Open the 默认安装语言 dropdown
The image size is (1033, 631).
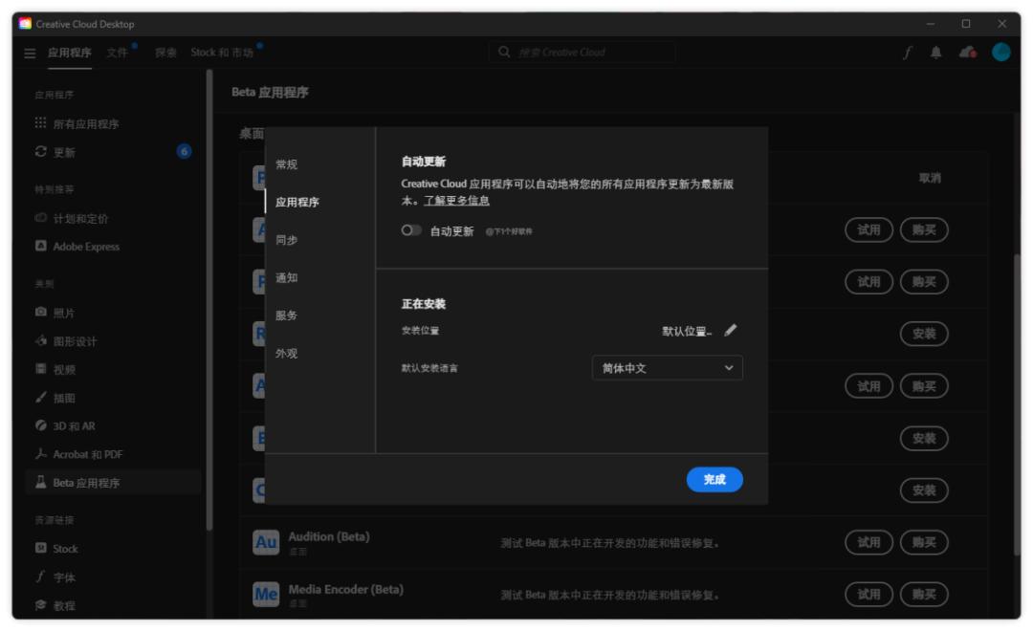(x=667, y=367)
